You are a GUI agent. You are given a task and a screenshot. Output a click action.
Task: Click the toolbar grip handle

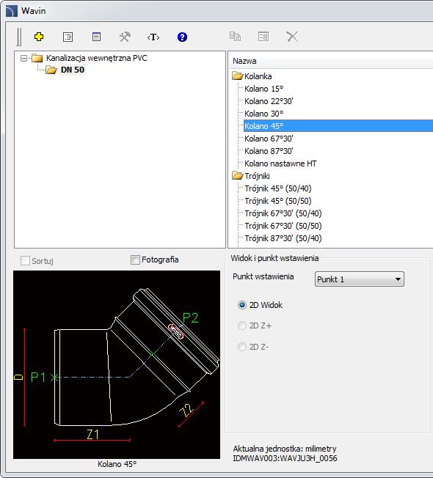pos(19,37)
